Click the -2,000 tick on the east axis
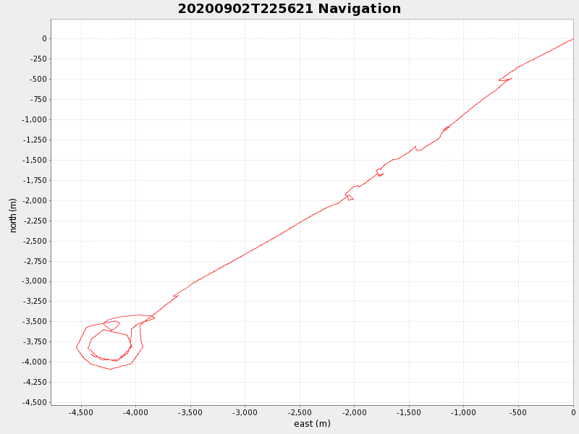 354,413
